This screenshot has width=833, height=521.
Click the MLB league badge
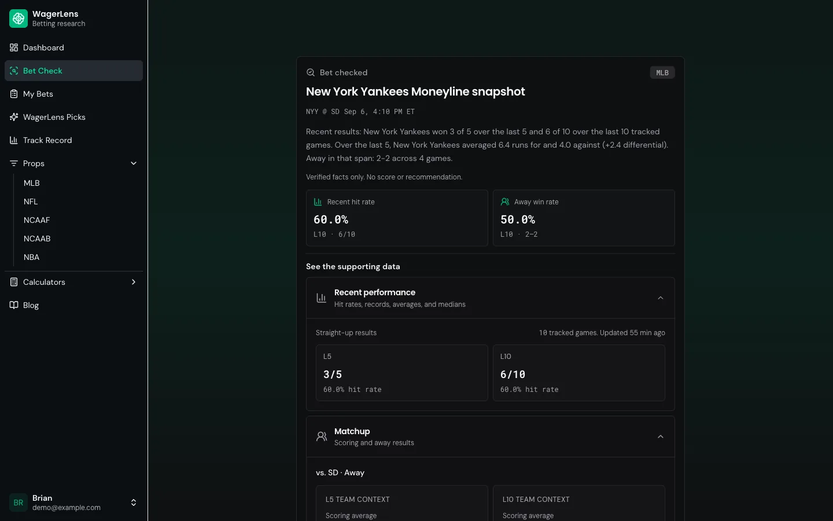coord(662,72)
